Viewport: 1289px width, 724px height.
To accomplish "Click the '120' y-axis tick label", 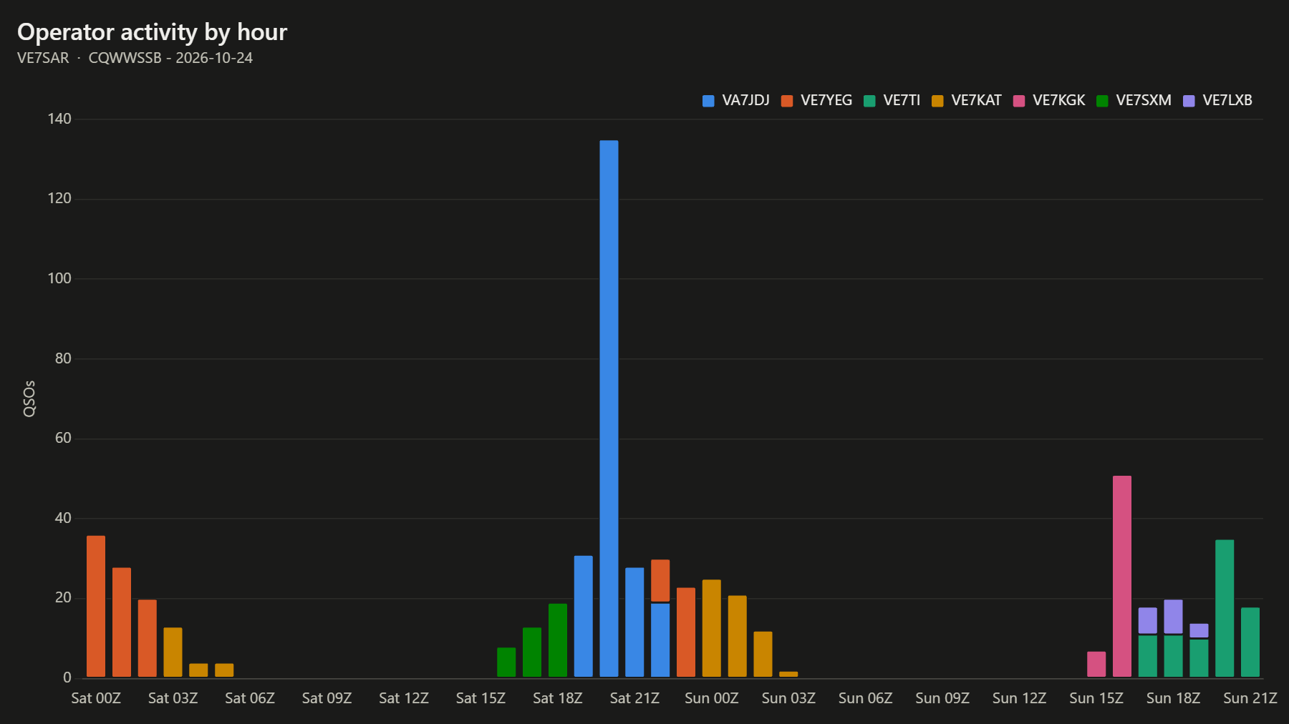I will (59, 198).
